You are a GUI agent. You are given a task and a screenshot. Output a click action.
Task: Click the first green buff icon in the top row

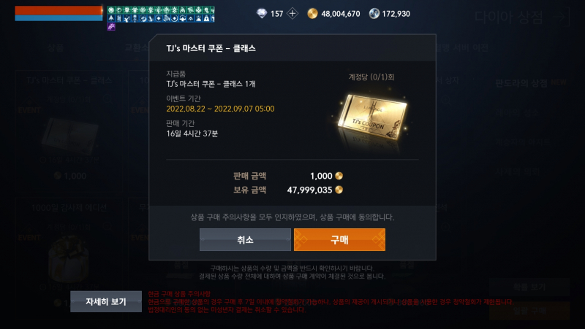pyautogui.click(x=111, y=10)
